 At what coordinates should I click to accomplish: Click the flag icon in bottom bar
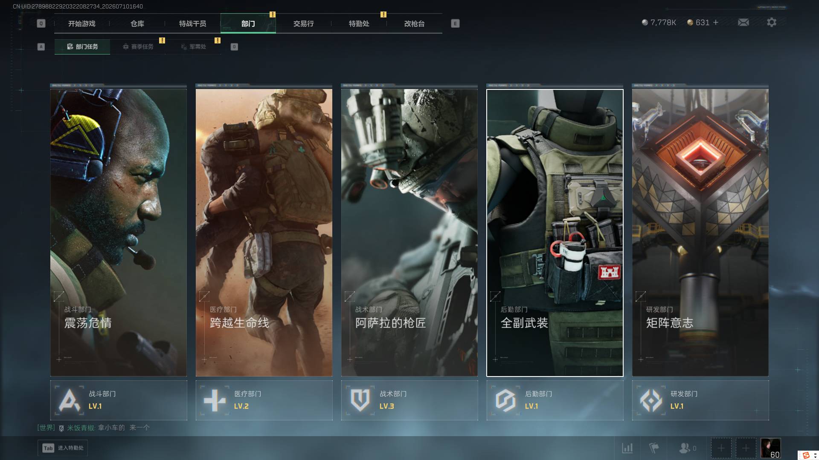click(654, 448)
